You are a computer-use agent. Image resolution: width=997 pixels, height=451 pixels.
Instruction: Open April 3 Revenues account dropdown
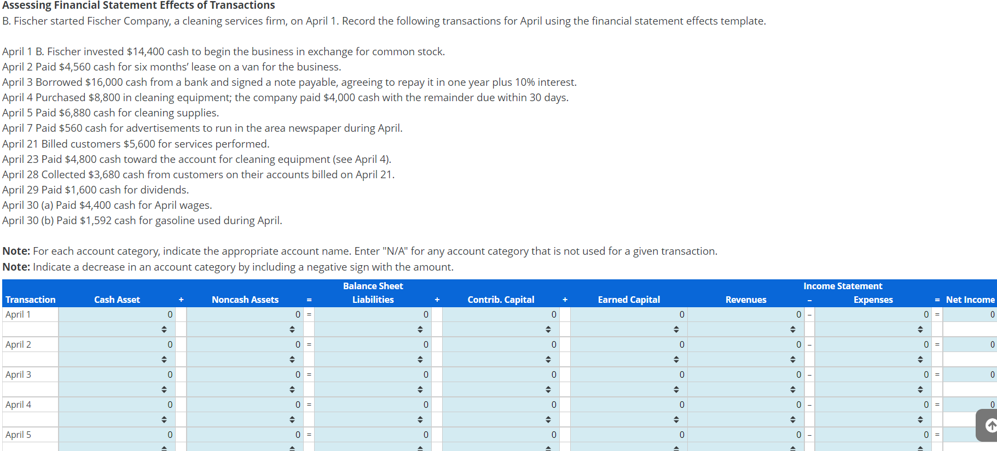tap(746, 389)
